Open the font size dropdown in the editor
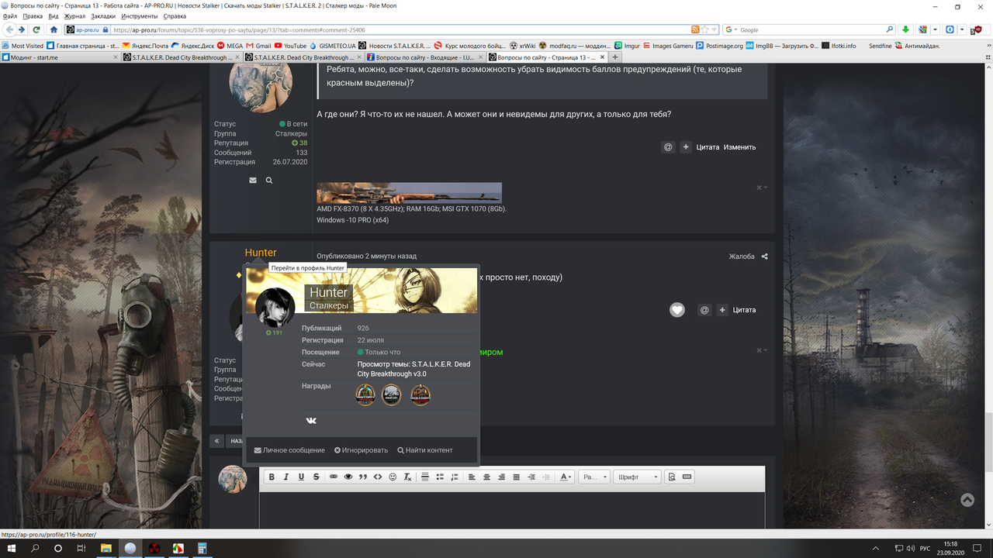The height and width of the screenshot is (558, 993). pyautogui.click(x=594, y=477)
